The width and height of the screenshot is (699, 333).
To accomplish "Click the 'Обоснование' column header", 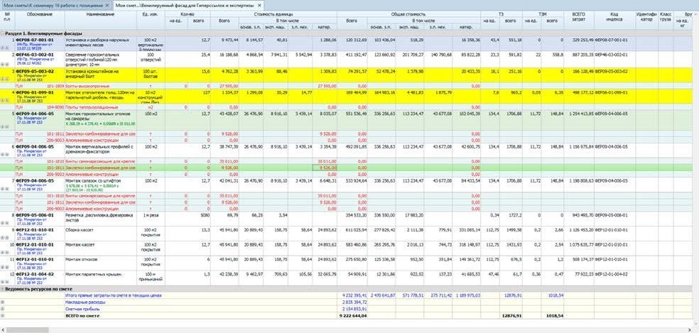I will click(39, 14).
